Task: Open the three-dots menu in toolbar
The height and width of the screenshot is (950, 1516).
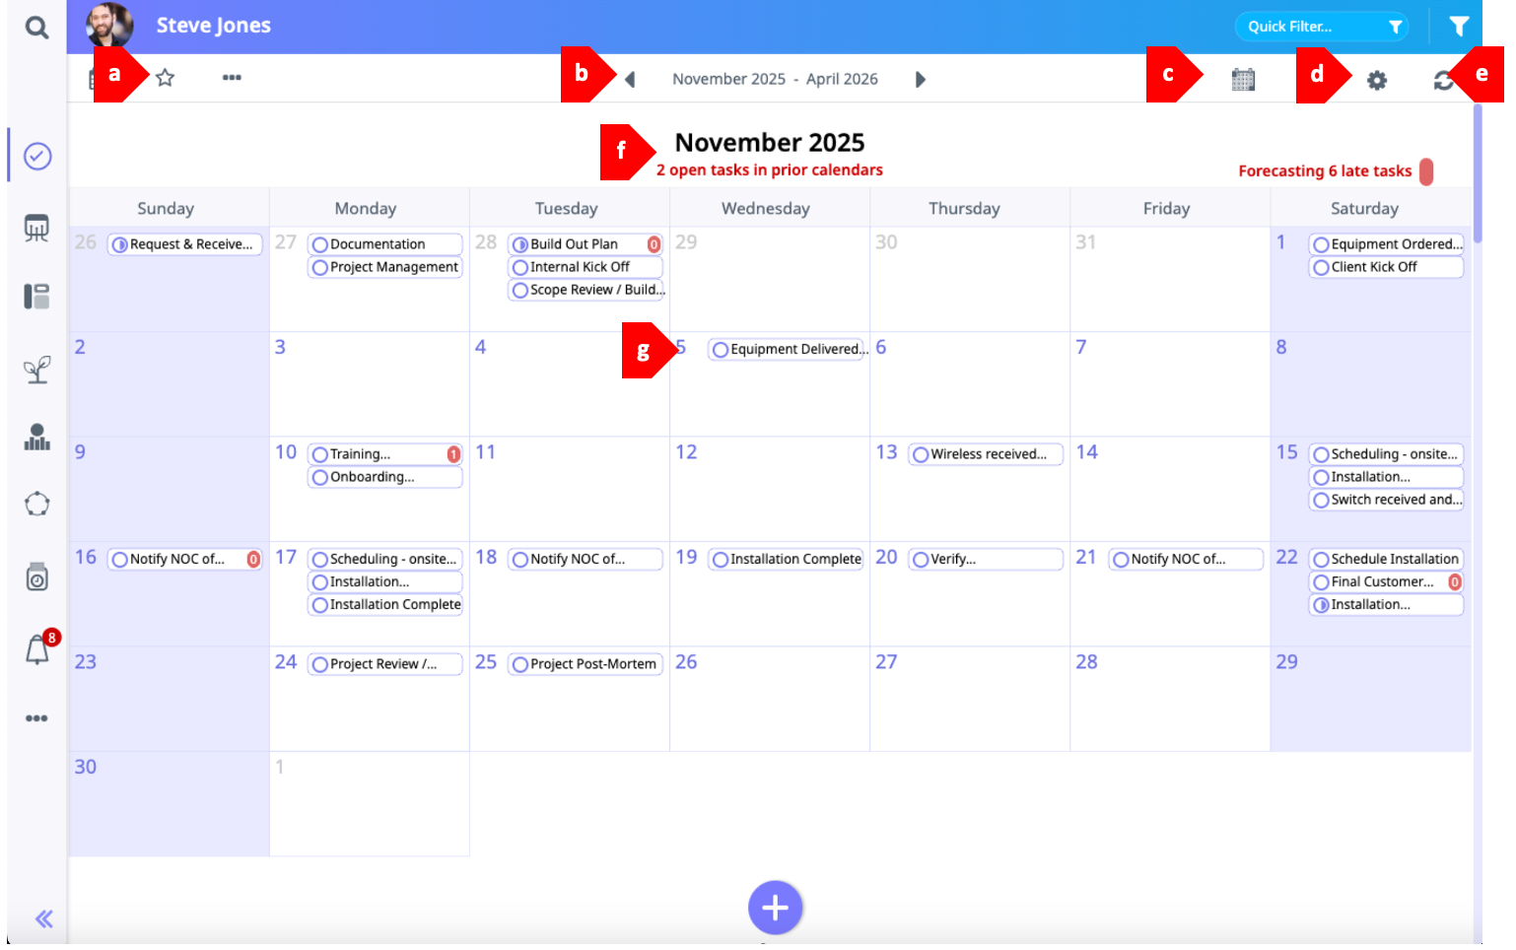Action: tap(232, 78)
